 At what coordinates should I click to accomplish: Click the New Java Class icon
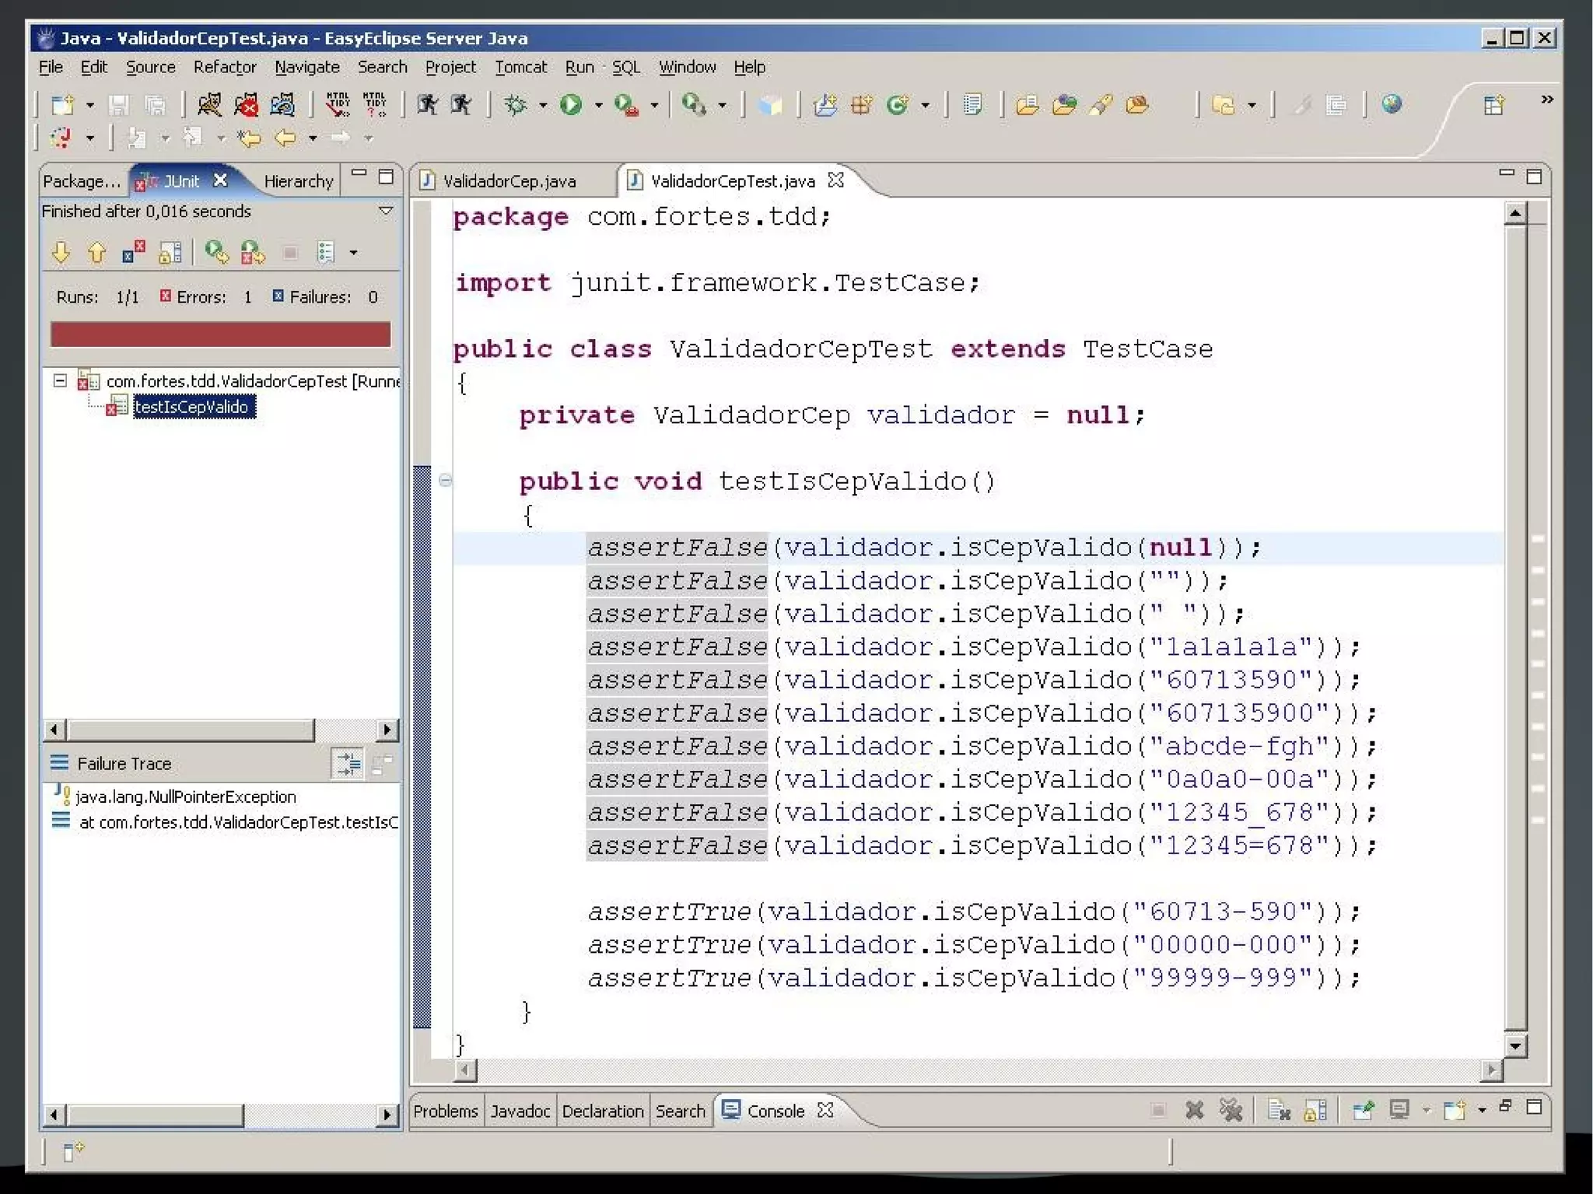click(898, 104)
